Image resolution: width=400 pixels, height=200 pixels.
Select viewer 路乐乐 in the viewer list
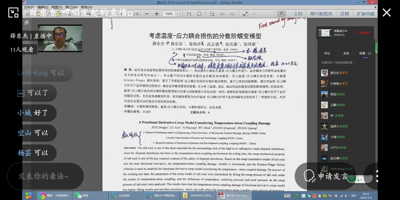(346, 73)
